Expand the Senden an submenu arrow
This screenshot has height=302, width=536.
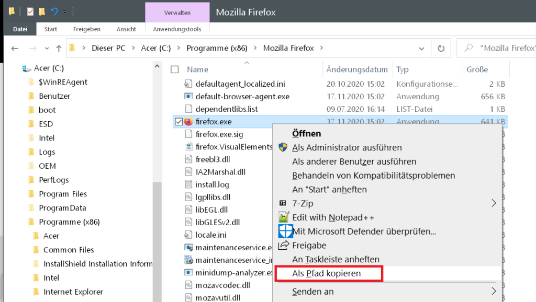pyautogui.click(x=494, y=292)
